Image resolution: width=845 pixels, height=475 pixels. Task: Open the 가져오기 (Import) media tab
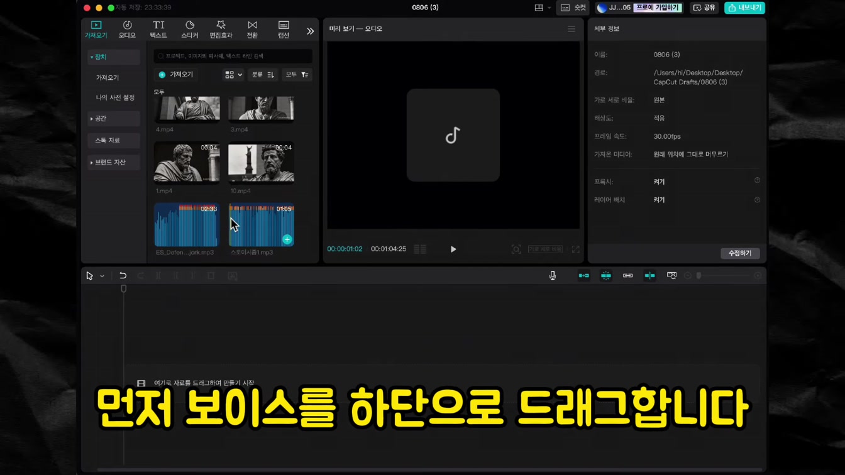[x=96, y=30]
